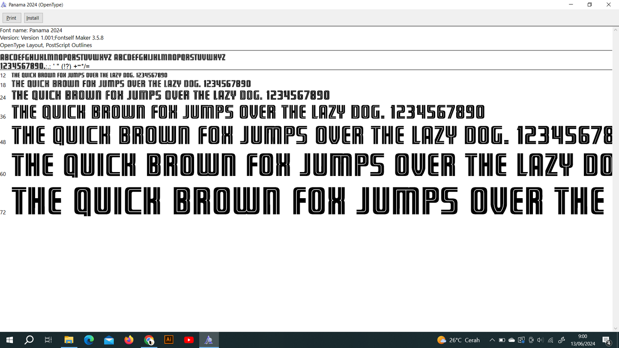Open the weather widget showing 26°C Cerah
Image resolution: width=619 pixels, height=348 pixels.
tap(458, 340)
